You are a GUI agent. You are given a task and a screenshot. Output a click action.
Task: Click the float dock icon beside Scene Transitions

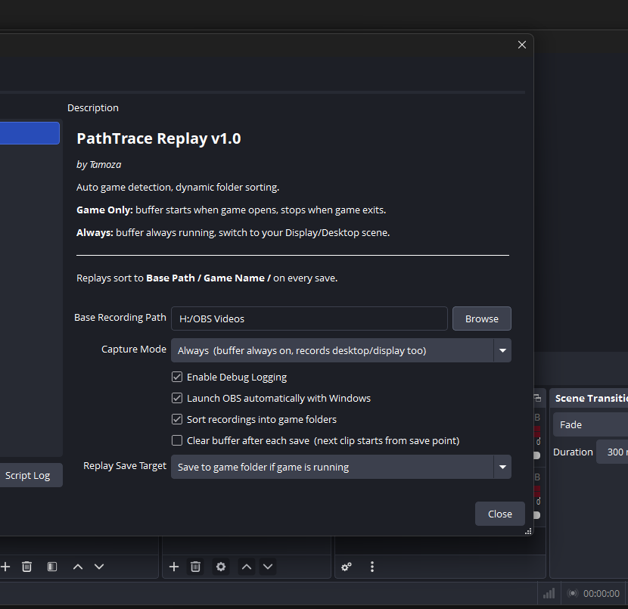(537, 398)
